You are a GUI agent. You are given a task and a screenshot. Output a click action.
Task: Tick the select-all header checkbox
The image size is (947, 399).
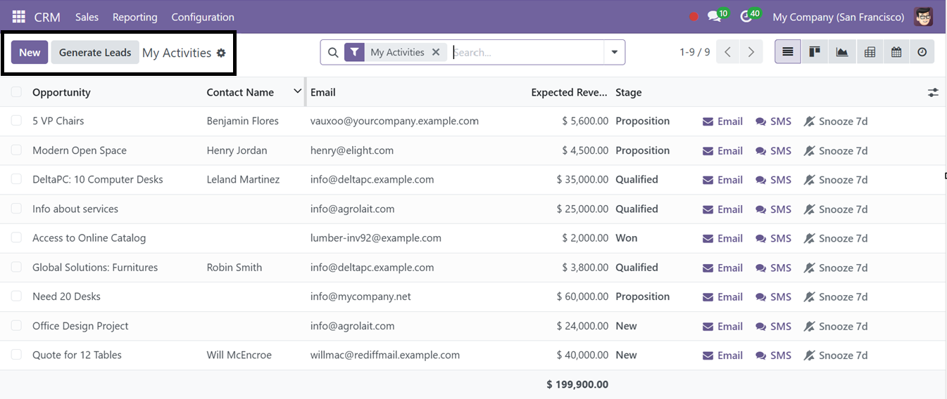16,92
